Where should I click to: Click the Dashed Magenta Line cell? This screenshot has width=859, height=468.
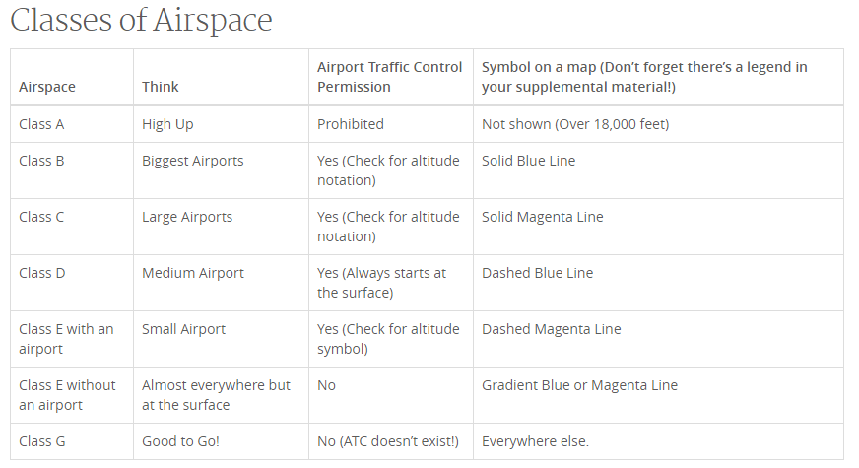tap(658, 339)
